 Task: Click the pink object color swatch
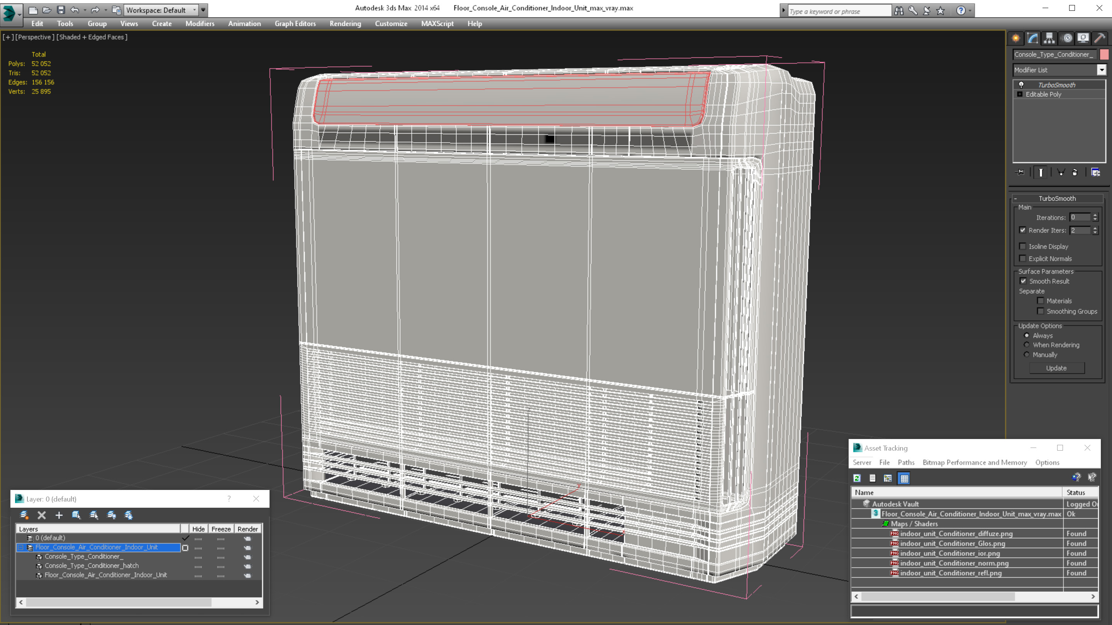click(1104, 54)
